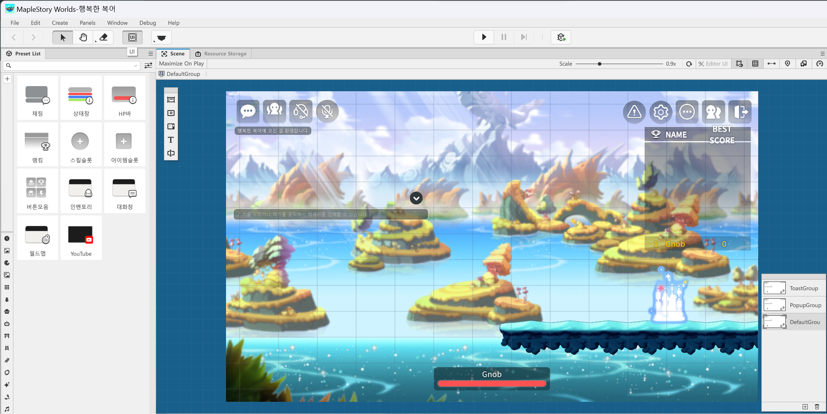Choose the eraser tool
The image size is (827, 414).
(103, 37)
